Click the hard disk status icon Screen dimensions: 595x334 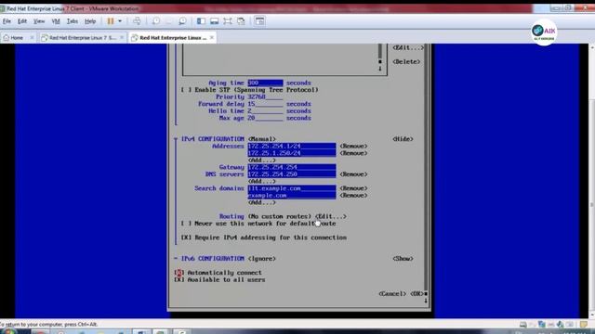pos(522,325)
